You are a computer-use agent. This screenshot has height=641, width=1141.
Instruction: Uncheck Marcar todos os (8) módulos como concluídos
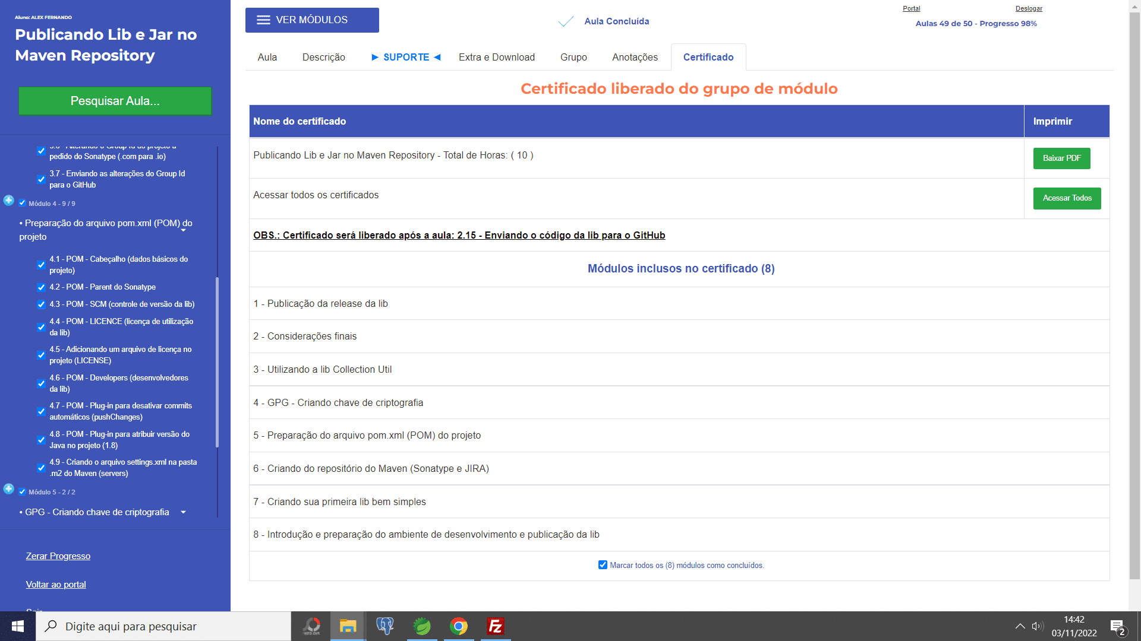(x=603, y=565)
